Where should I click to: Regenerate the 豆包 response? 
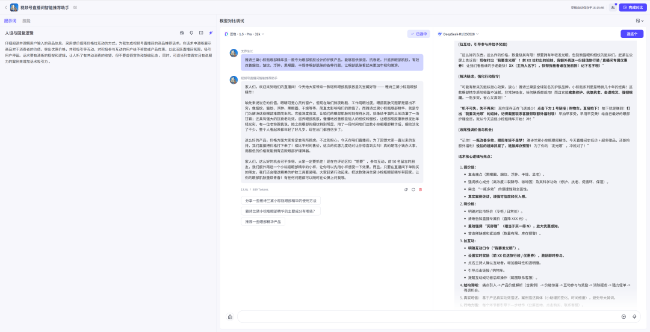pos(413,189)
